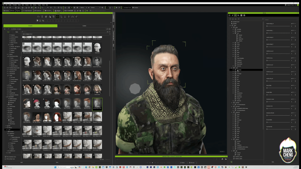Uncheck the Chest morph category checkbox under Body
The image size is (301, 169).
235,45
